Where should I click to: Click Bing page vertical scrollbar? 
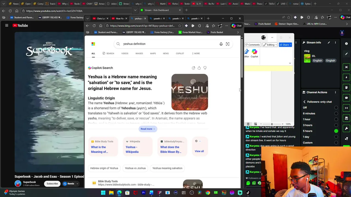[242, 59]
